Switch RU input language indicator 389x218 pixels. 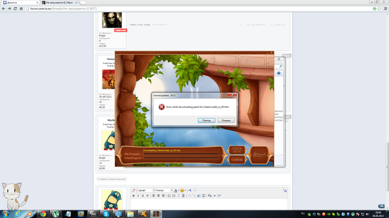click(x=303, y=214)
